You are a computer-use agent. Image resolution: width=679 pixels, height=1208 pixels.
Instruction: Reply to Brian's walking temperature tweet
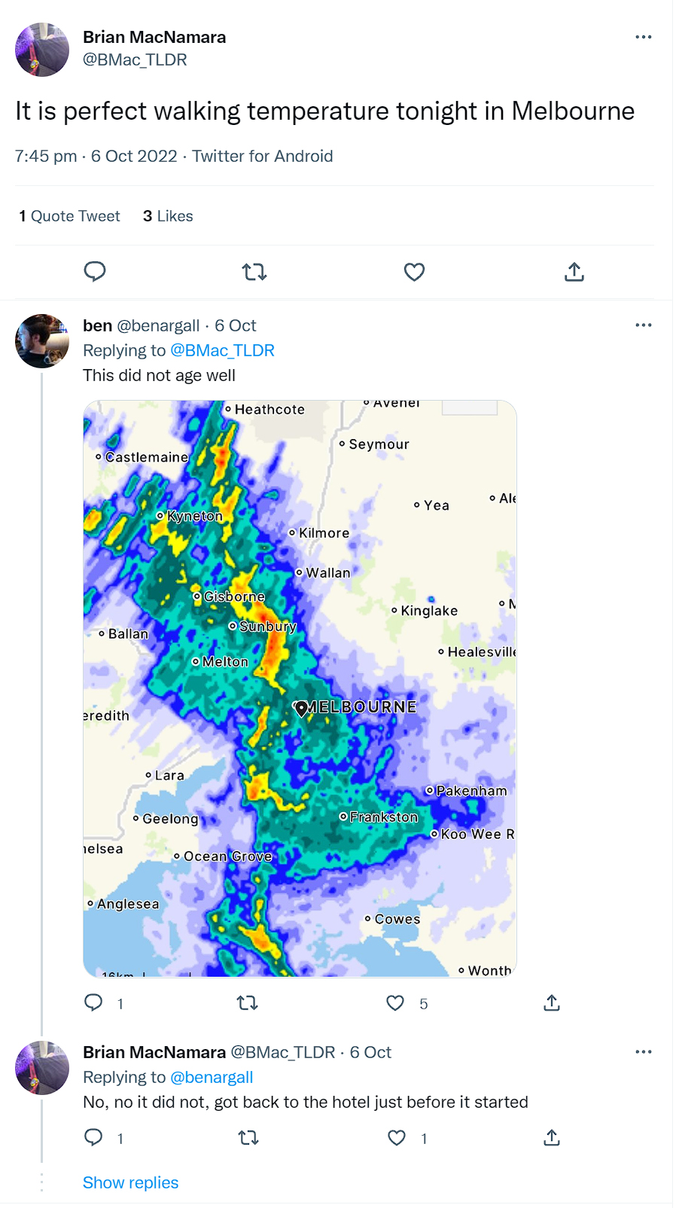(x=95, y=272)
